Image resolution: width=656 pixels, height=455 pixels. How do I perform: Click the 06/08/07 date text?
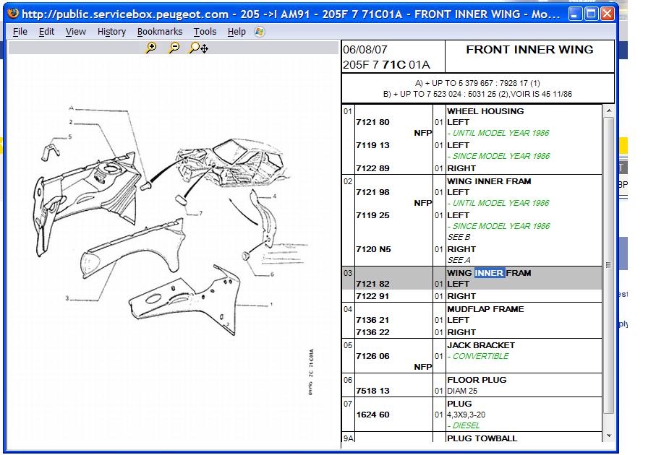click(x=365, y=50)
